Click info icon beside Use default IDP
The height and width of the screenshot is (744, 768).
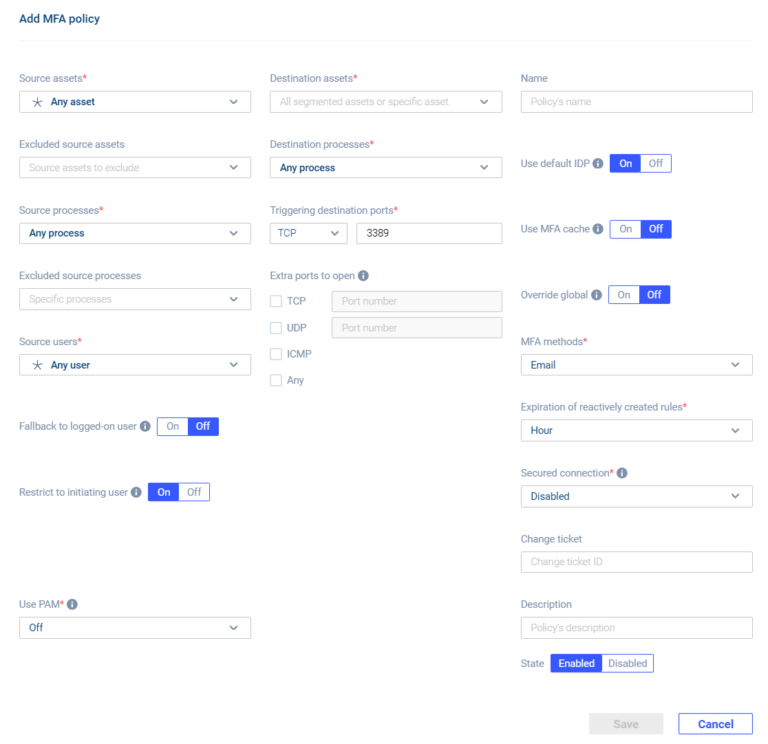[597, 164]
